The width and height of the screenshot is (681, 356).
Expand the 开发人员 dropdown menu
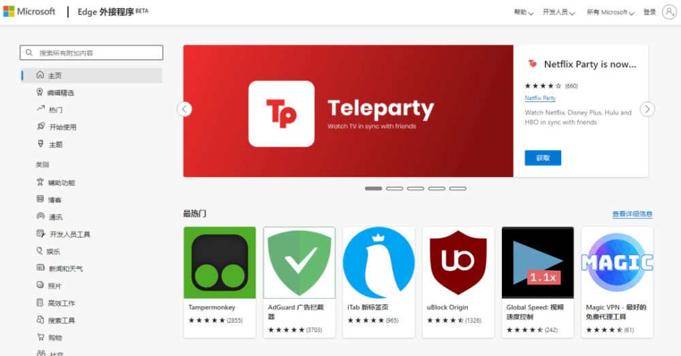558,12
